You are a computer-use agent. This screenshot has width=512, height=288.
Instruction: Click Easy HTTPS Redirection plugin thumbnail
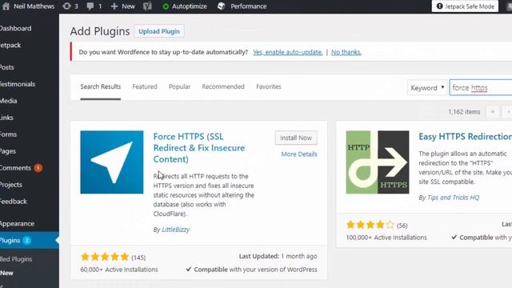coord(378,162)
